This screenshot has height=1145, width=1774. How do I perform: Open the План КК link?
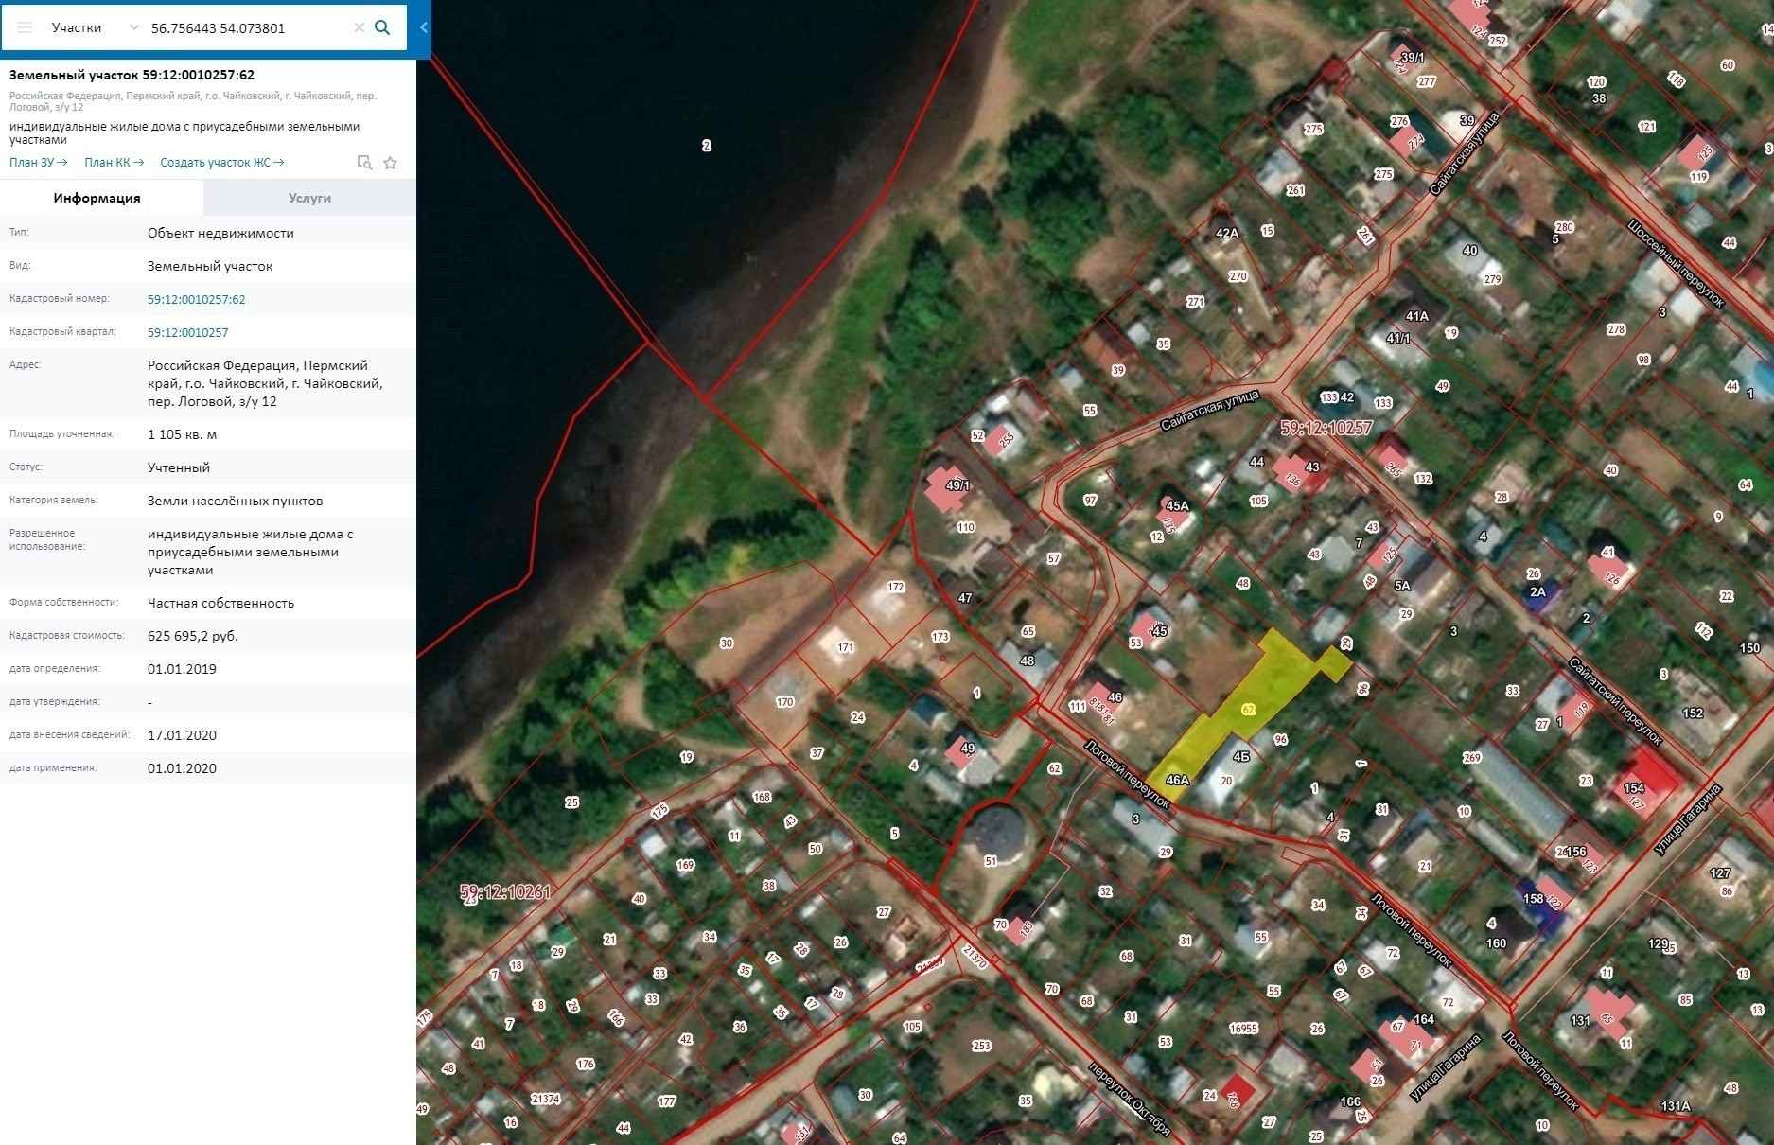[114, 163]
